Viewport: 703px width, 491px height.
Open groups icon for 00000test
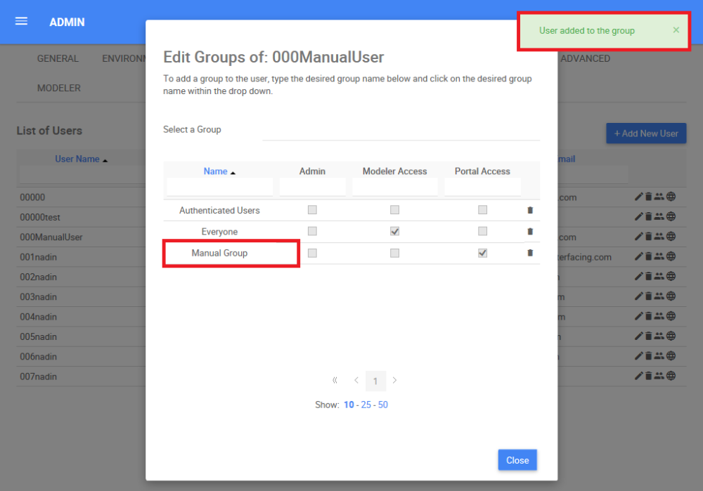[659, 217]
